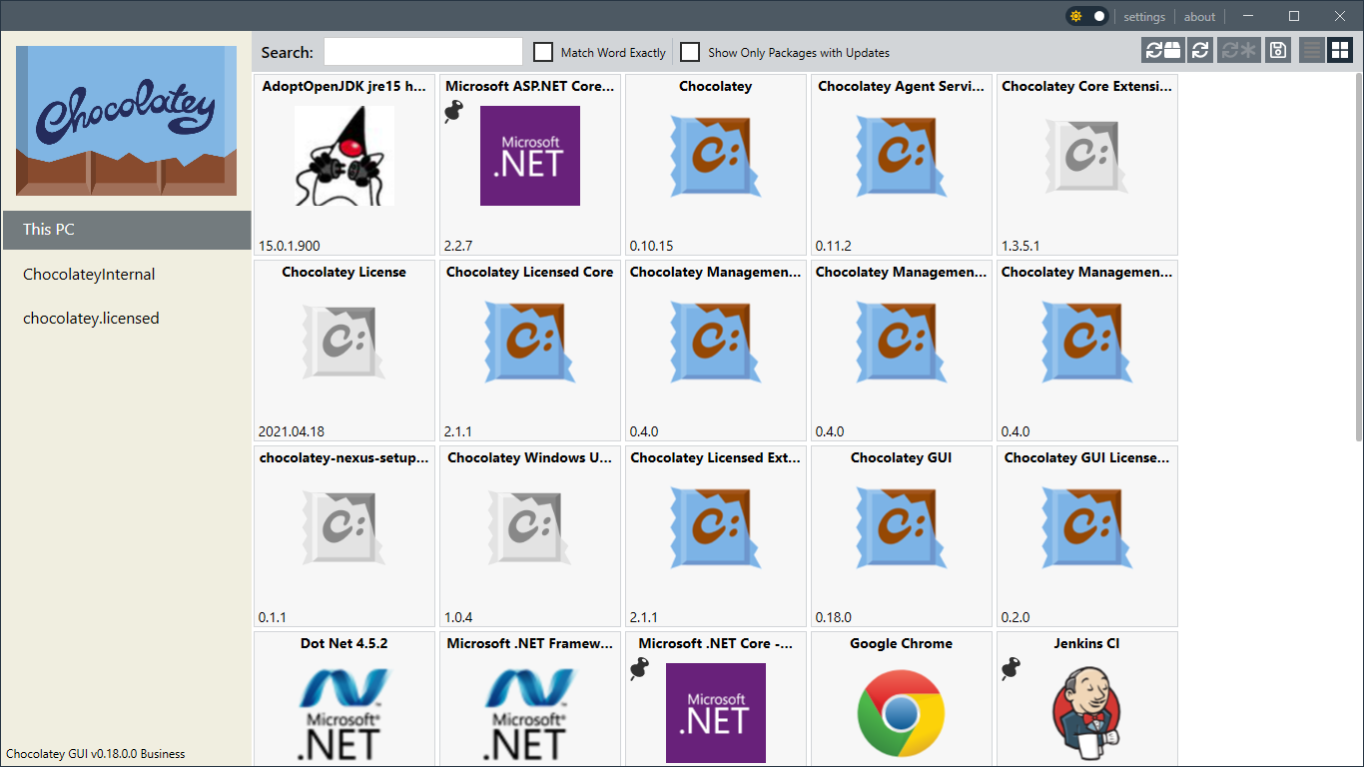Image resolution: width=1364 pixels, height=767 pixels.
Task: Click version 2.2.7 text
Action: 458,246
